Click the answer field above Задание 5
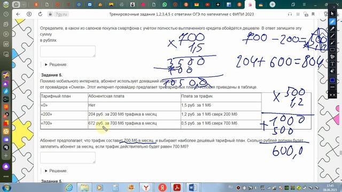The width and height of the screenshot is (342, 192). click(68, 51)
